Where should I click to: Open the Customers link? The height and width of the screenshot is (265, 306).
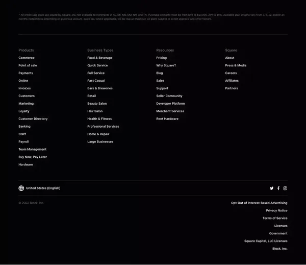(27, 96)
